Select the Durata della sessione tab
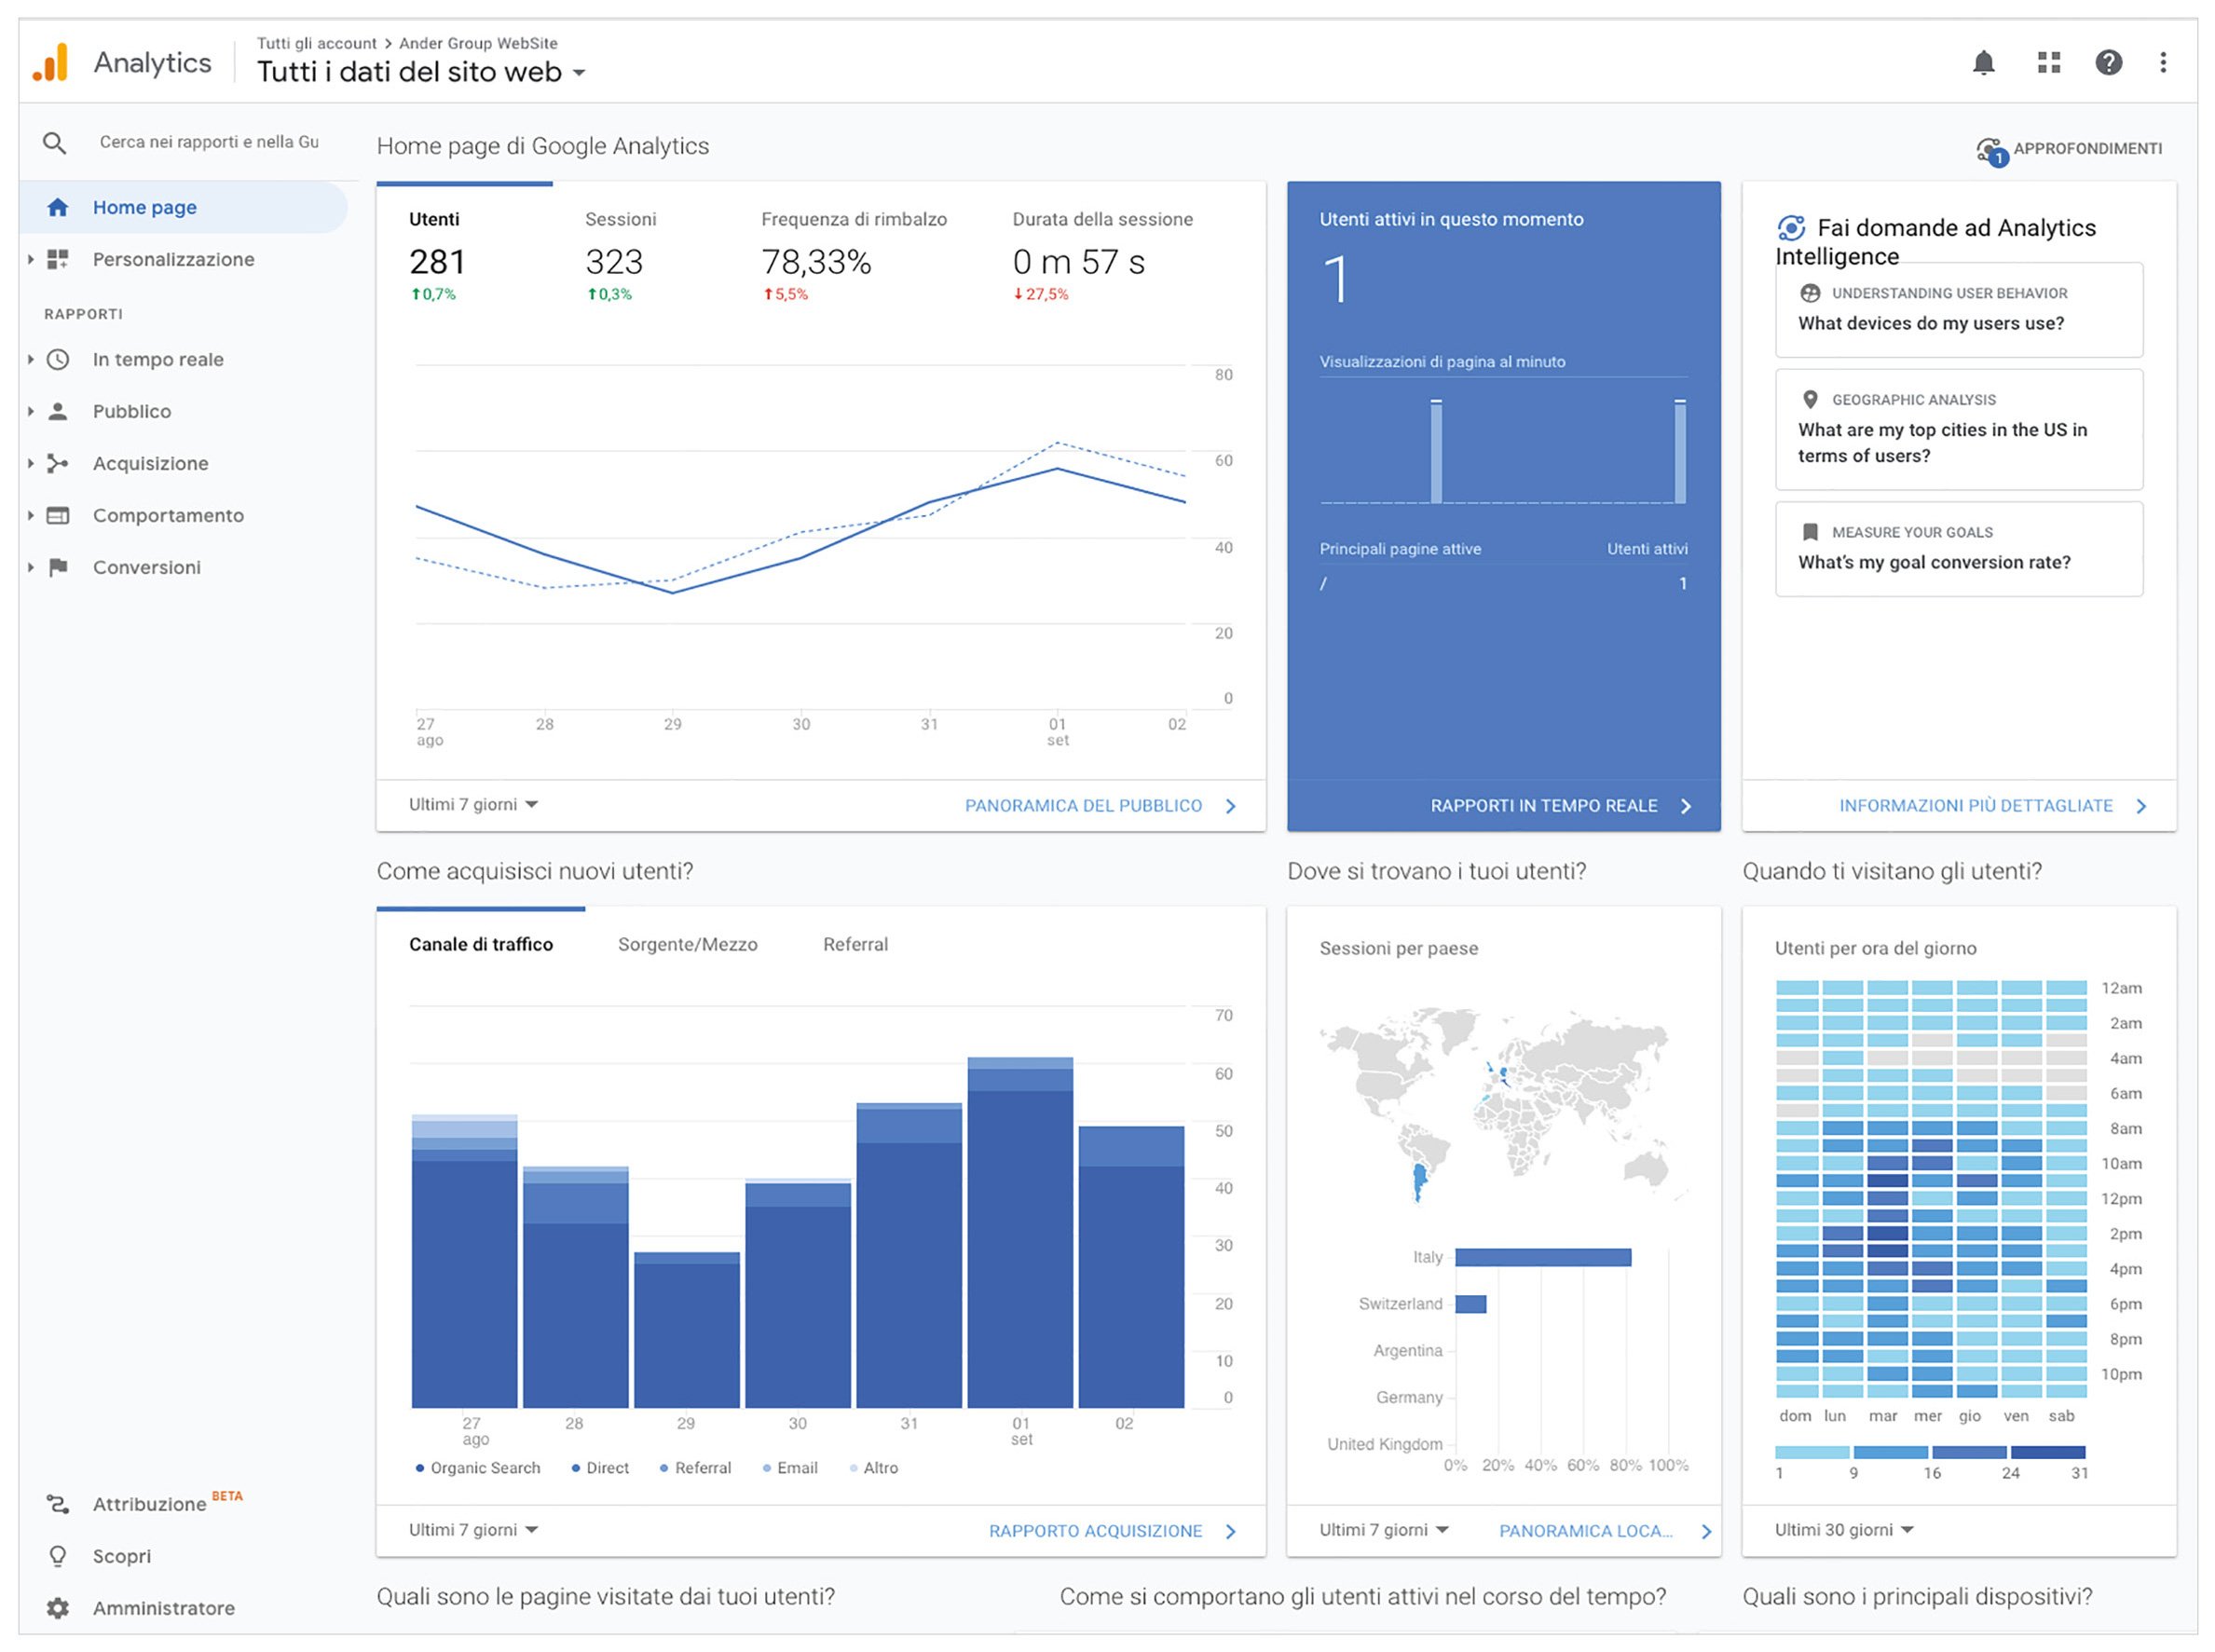This screenshot has height=1652, width=2215. [x=1102, y=255]
